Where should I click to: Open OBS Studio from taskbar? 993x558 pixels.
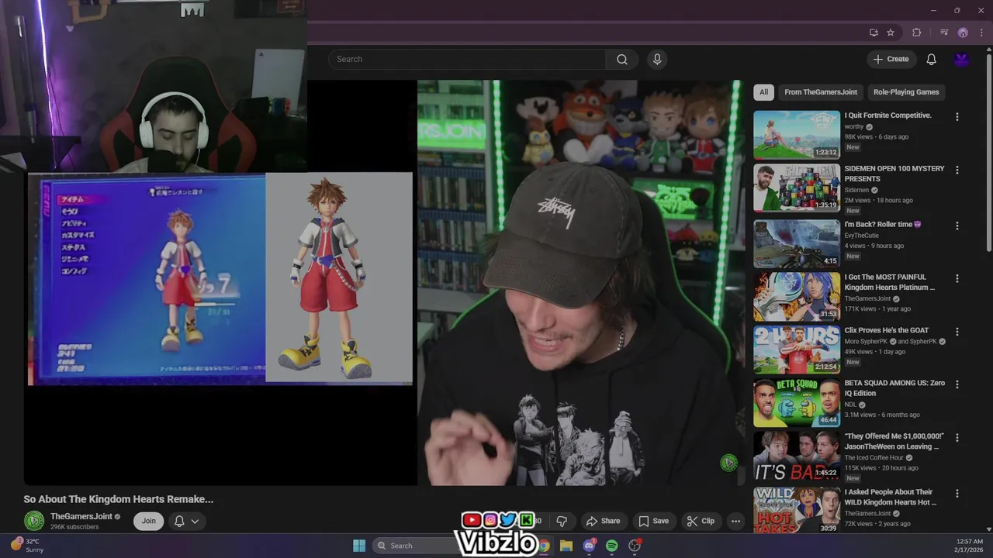point(635,546)
